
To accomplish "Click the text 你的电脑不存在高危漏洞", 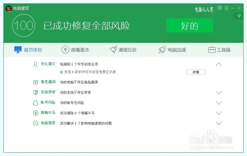I will (79, 82).
